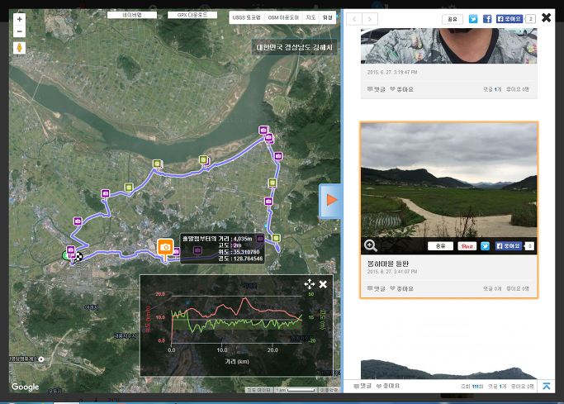Image resolution: width=564 pixels, height=404 pixels.
Task: Pin the photo with Pinit button
Action: 467,246
